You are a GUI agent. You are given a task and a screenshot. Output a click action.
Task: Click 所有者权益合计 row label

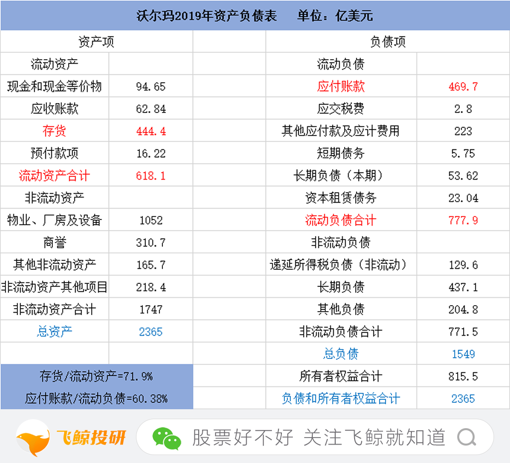point(341,376)
